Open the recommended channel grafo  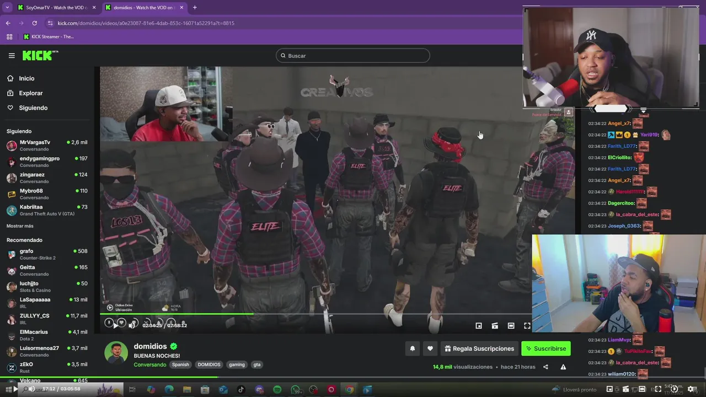[47, 254]
